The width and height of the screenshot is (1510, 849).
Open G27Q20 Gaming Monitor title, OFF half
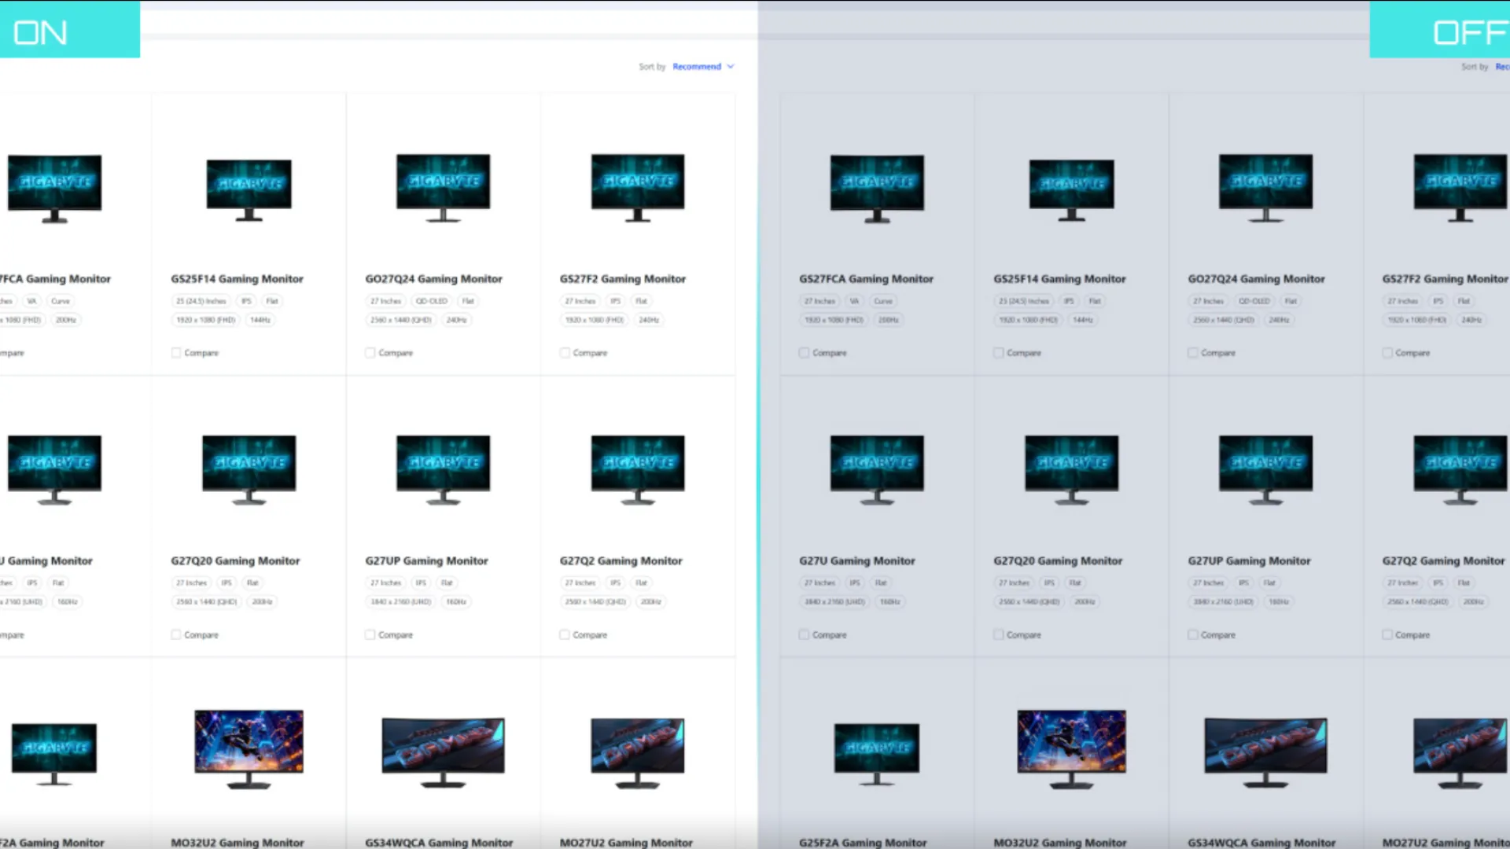(x=1058, y=561)
